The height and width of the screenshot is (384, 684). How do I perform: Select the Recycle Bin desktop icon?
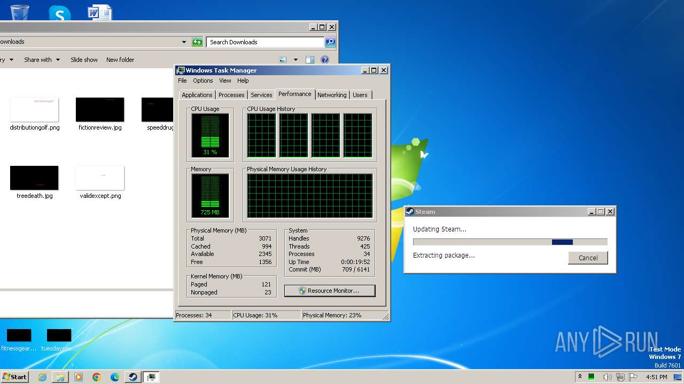(20, 12)
